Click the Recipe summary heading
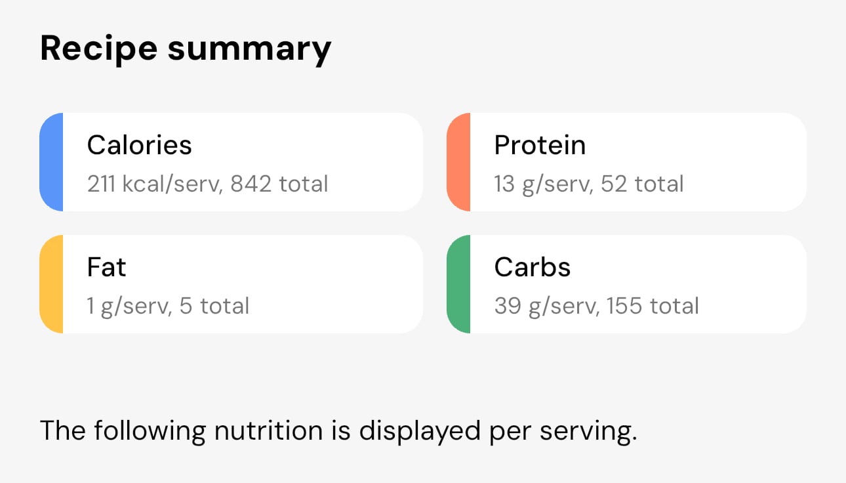Screen dimensions: 846x483 [186, 47]
